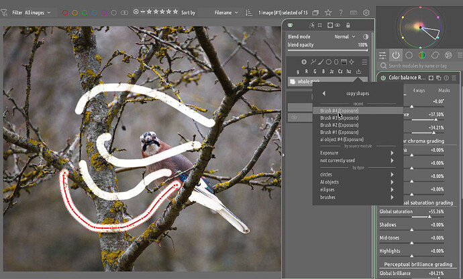Choose Brush #4 (Exposure) from menu
Viewport: 463px width, 279px height.
click(x=358, y=110)
